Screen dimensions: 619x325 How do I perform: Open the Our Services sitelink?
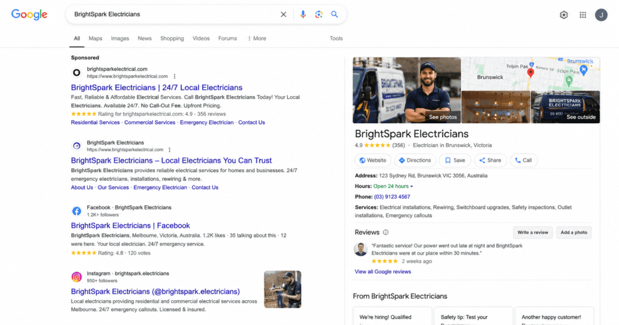click(113, 188)
